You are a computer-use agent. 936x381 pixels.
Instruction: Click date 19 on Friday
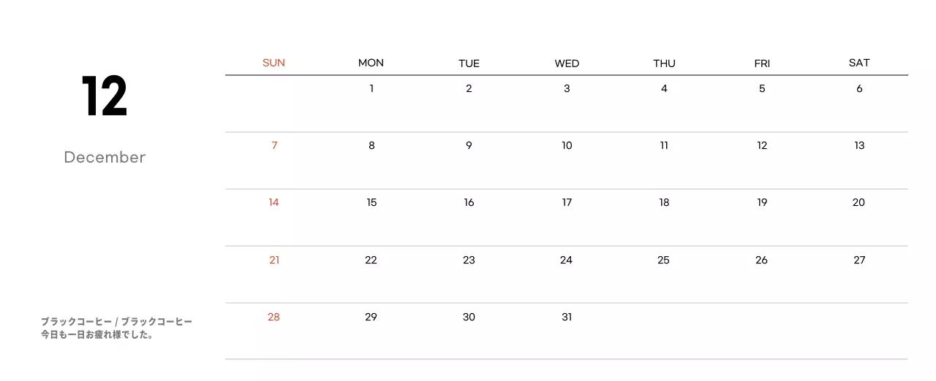pos(762,202)
